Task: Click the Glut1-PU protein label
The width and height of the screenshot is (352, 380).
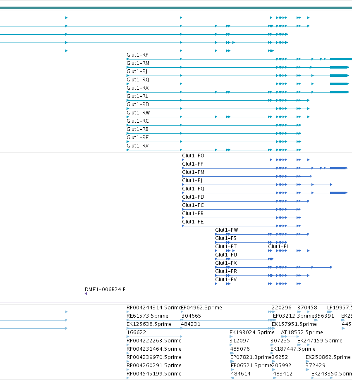Action: pos(226,254)
